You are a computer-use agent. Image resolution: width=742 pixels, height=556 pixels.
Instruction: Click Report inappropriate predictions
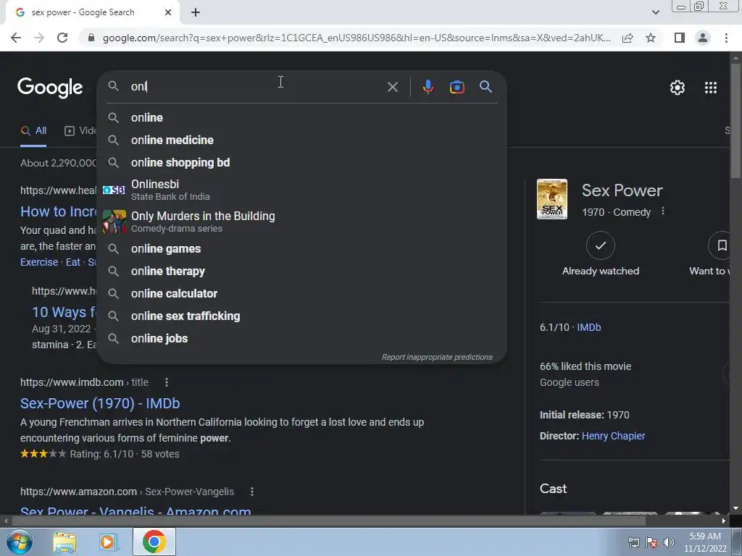[437, 357]
